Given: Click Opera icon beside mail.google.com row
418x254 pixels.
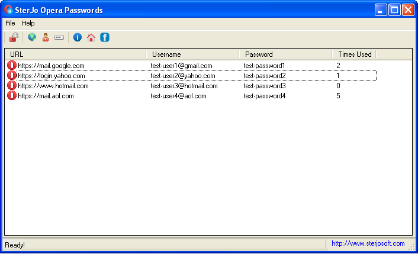Looking at the screenshot, I should 11,66.
